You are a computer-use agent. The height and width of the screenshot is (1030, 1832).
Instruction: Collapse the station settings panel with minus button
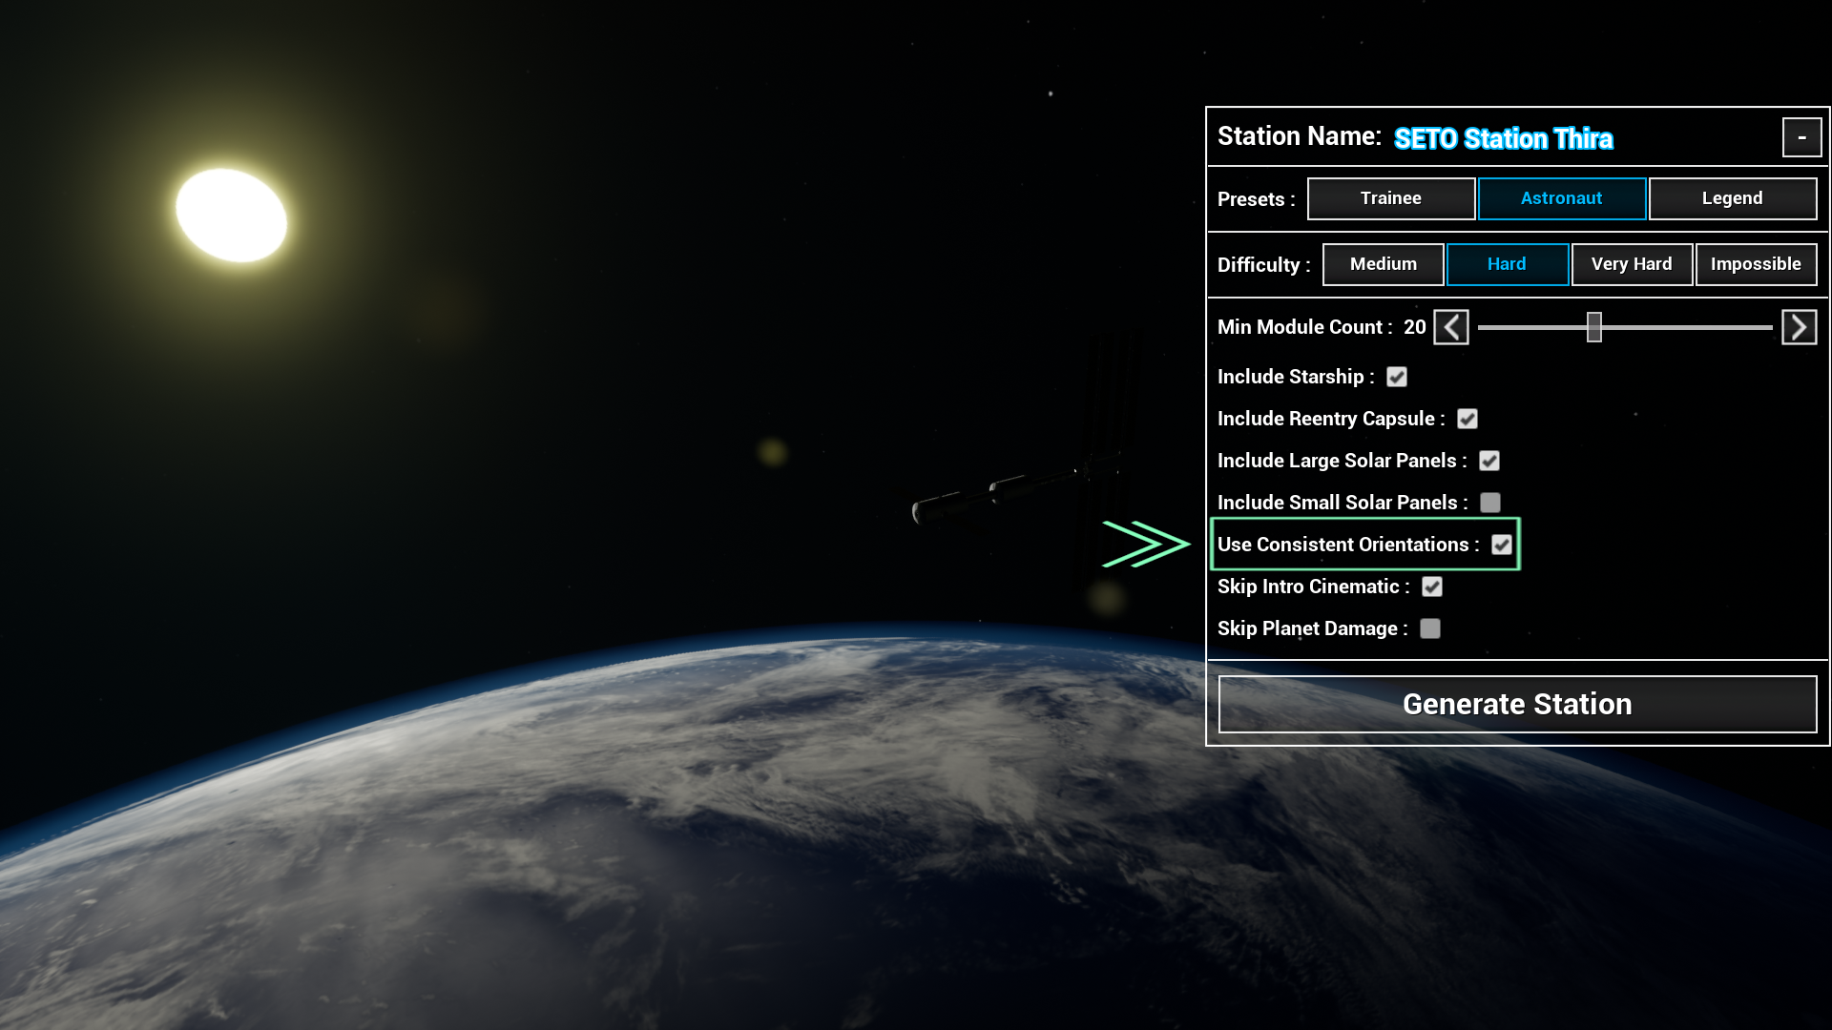point(1801,137)
